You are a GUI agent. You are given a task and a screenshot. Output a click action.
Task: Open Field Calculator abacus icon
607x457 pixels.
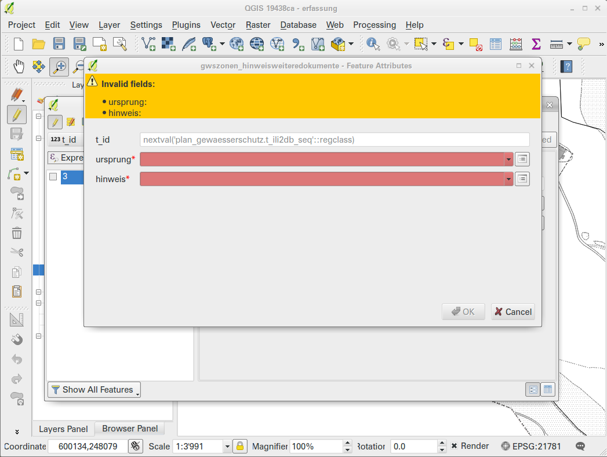click(515, 43)
